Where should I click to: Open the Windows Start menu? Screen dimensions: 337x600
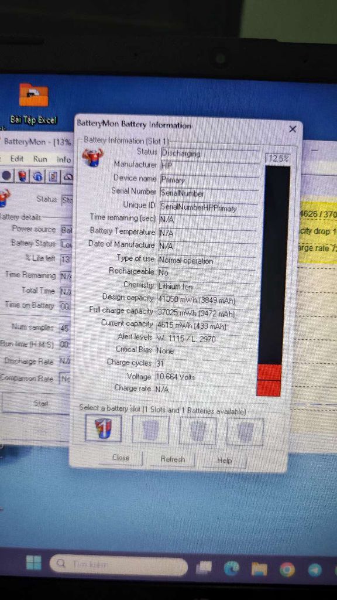[33, 562]
